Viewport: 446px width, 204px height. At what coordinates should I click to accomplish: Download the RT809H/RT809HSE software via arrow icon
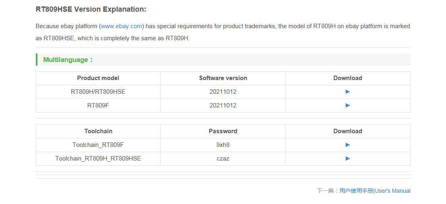347,92
